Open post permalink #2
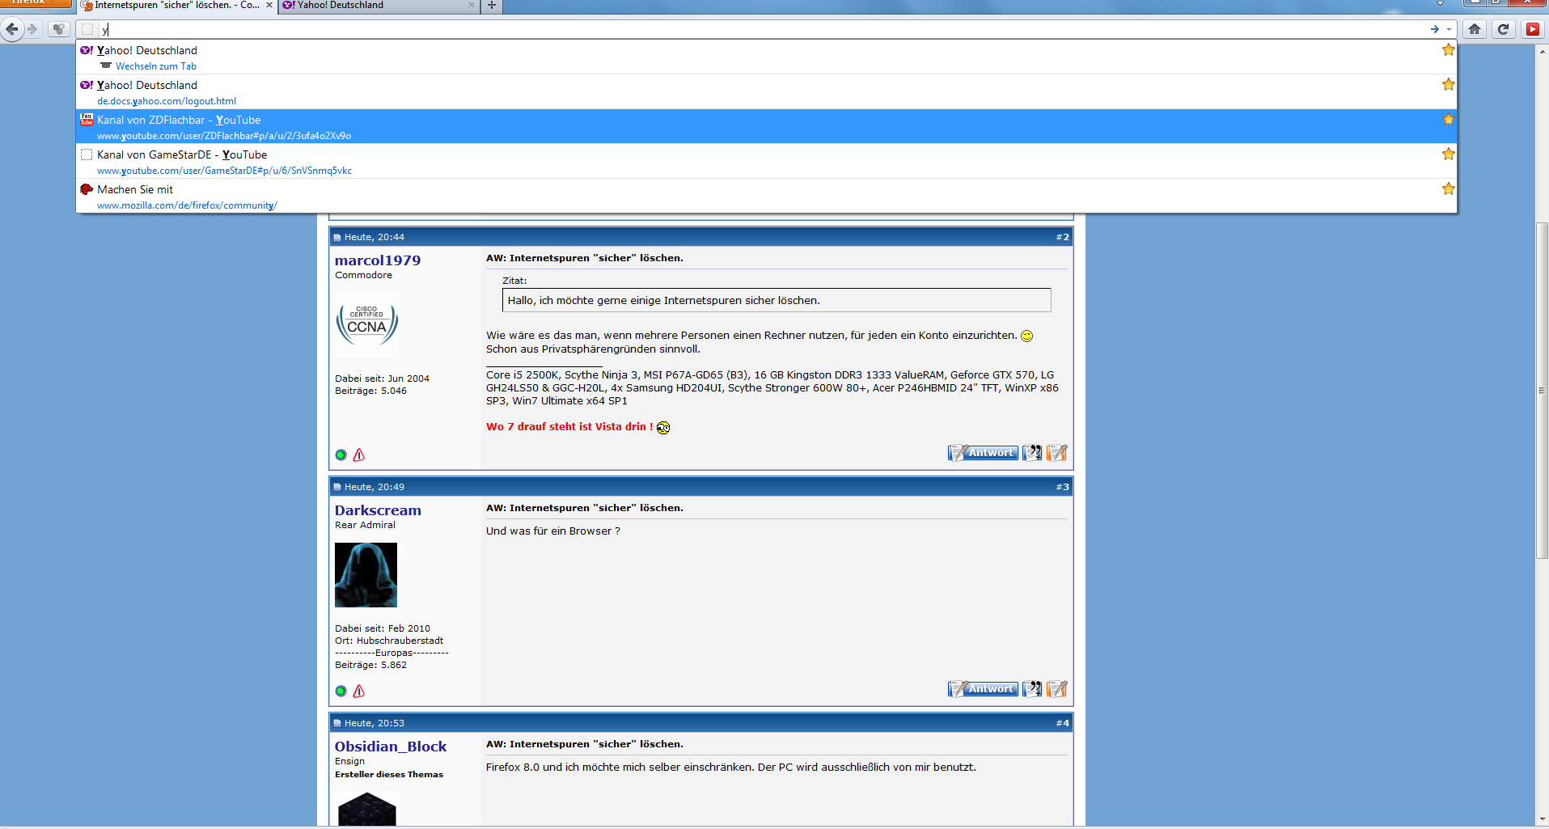This screenshot has height=829, width=1549. (x=1062, y=237)
